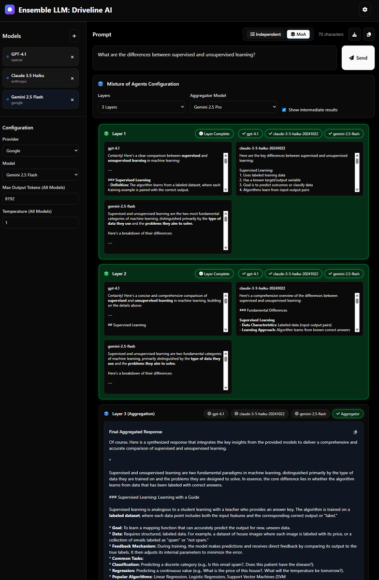Open the Layers dropdown showing 3 Layers
The height and width of the screenshot is (580, 379).
[141, 107]
